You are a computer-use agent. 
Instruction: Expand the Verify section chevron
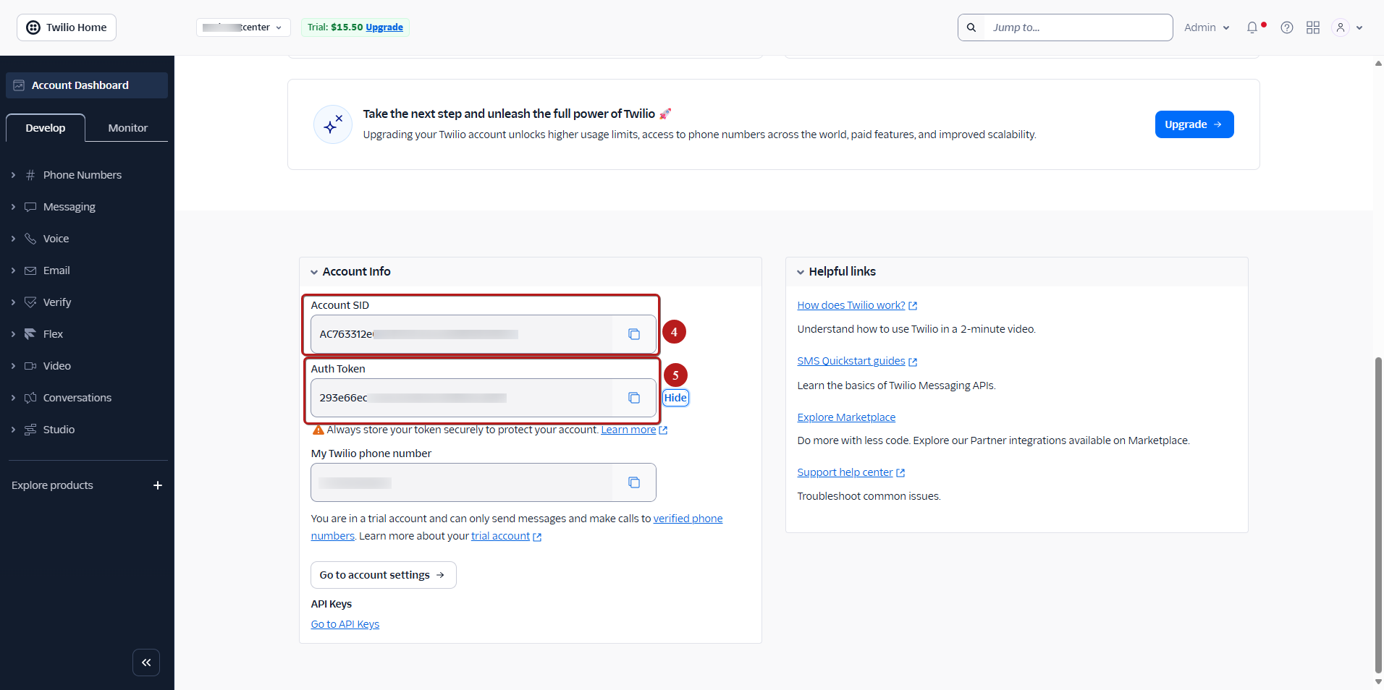(13, 302)
